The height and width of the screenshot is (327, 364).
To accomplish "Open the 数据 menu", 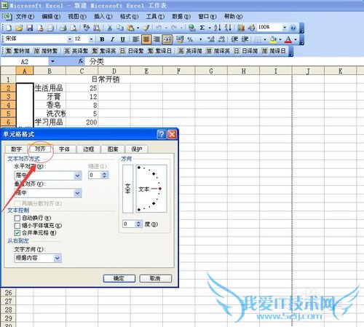I will pos(181,17).
